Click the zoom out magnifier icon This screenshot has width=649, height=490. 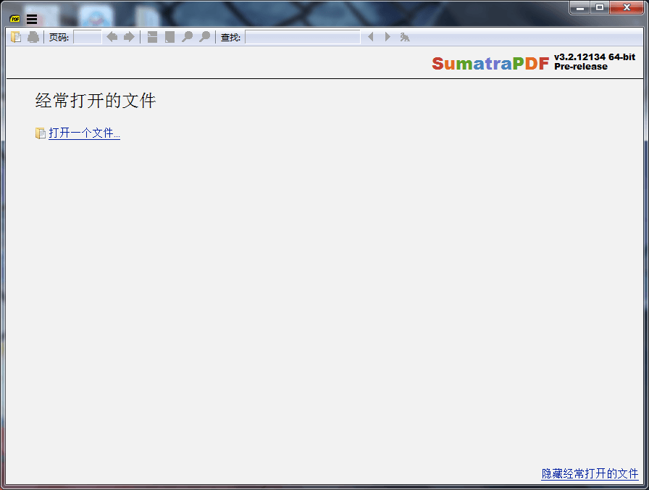tap(187, 37)
